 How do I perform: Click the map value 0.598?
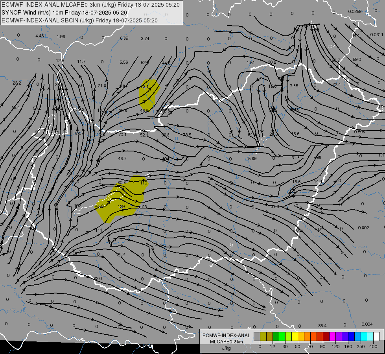(x=359, y=132)
